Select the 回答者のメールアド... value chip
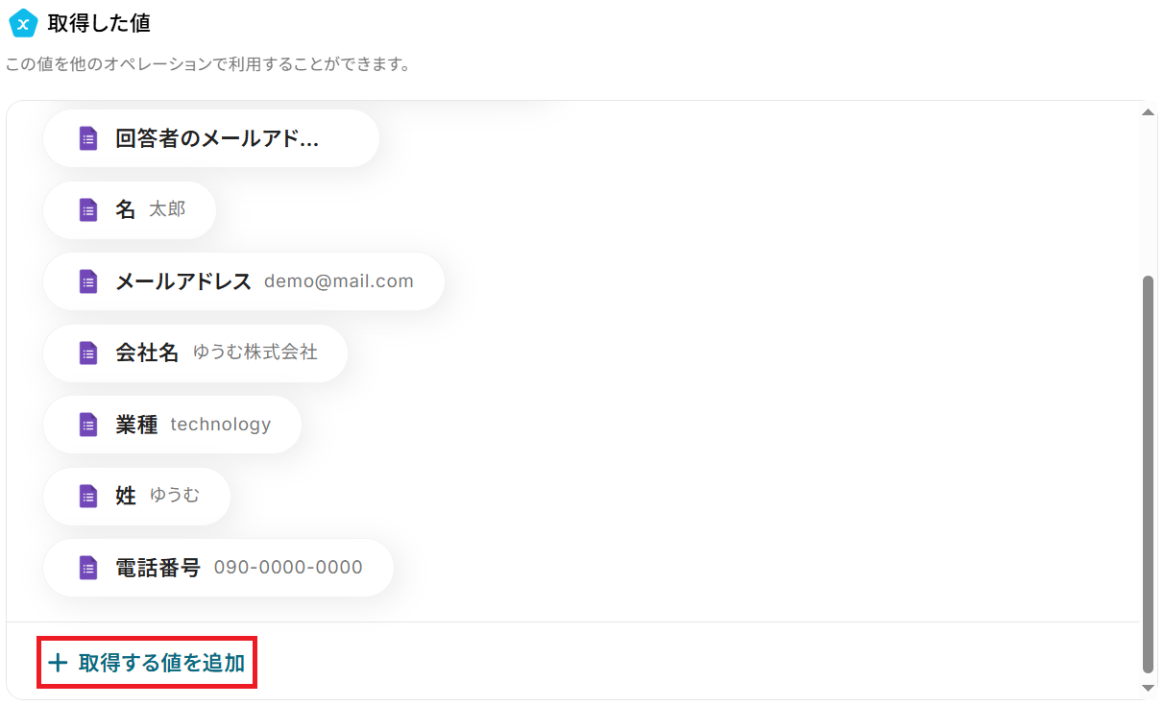This screenshot has height=706, width=1164. (211, 138)
